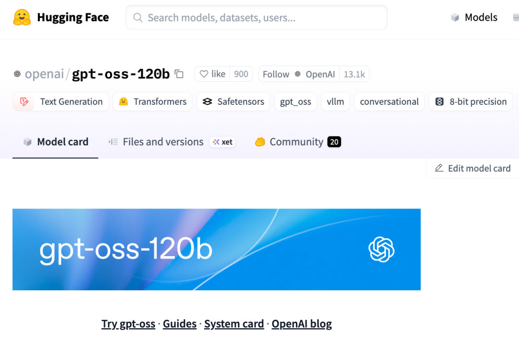This screenshot has width=519, height=359.
Task: Click the OpenAI logo in banner
Action: [381, 249]
